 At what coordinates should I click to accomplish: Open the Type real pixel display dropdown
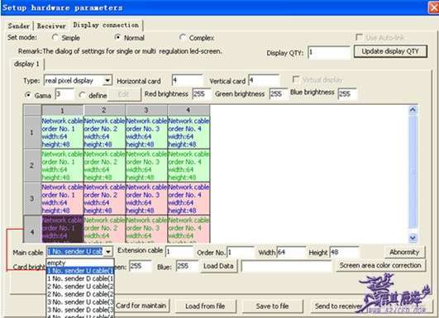point(107,81)
